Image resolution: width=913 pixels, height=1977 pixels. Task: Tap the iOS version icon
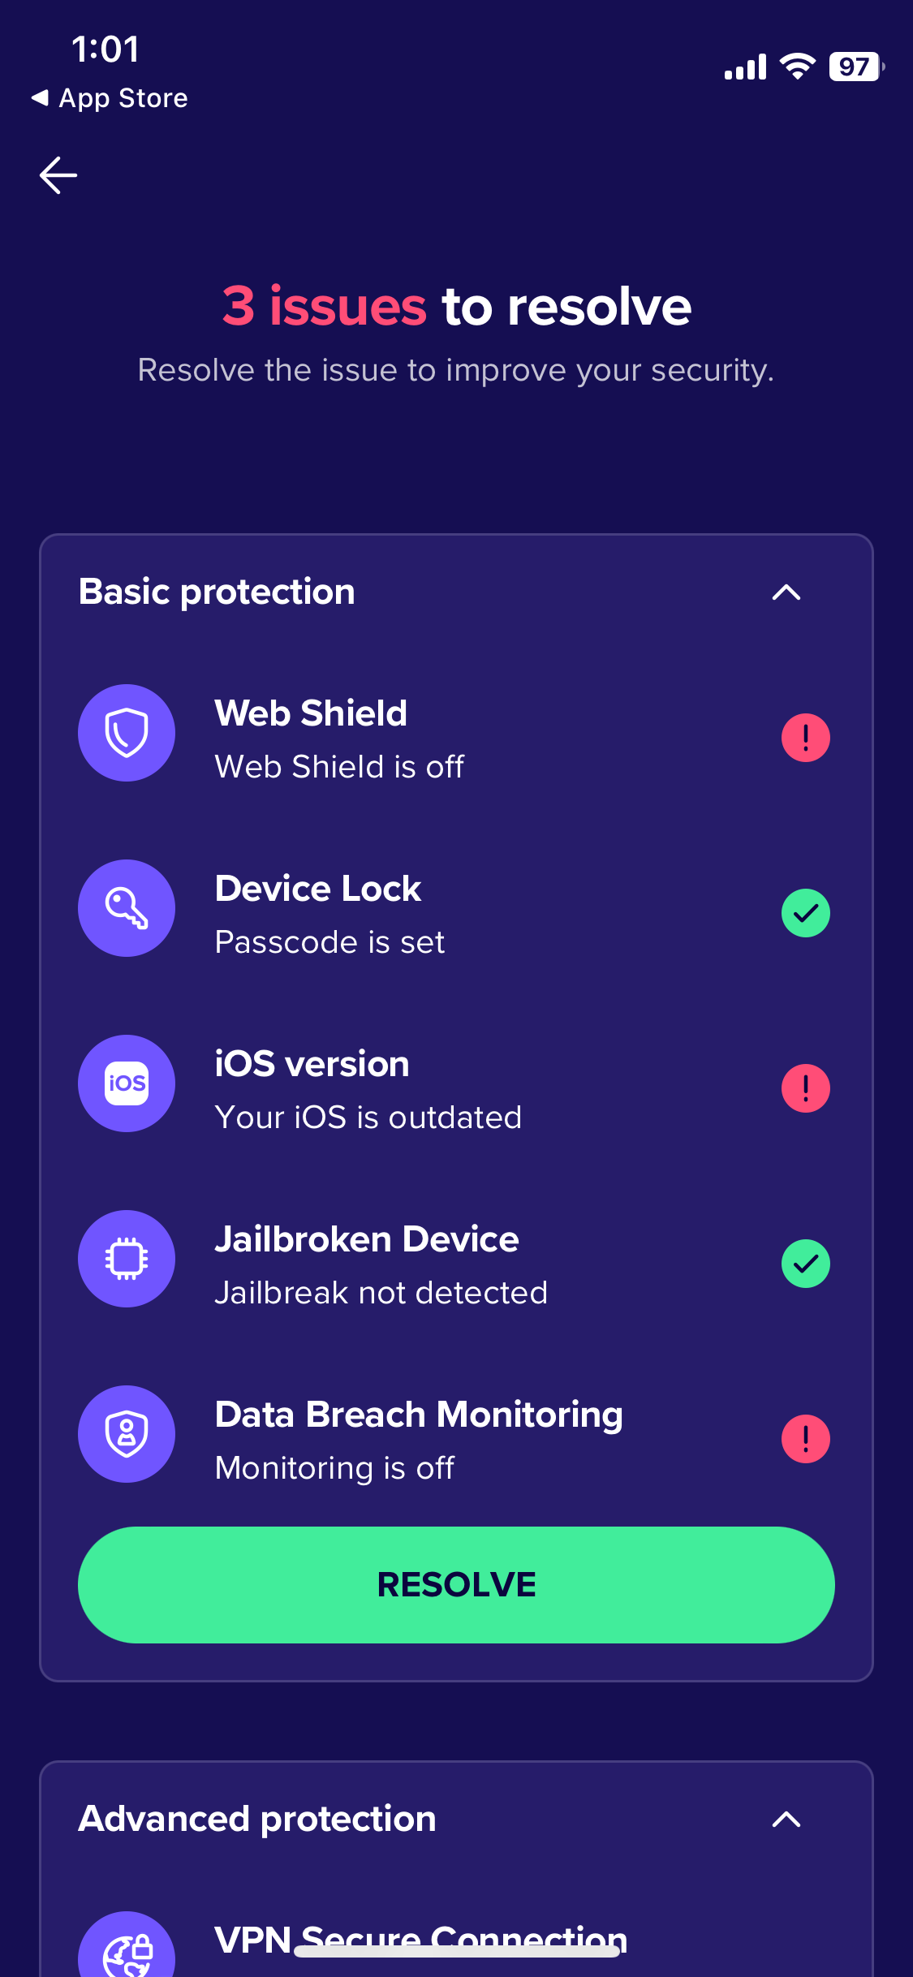[127, 1083]
